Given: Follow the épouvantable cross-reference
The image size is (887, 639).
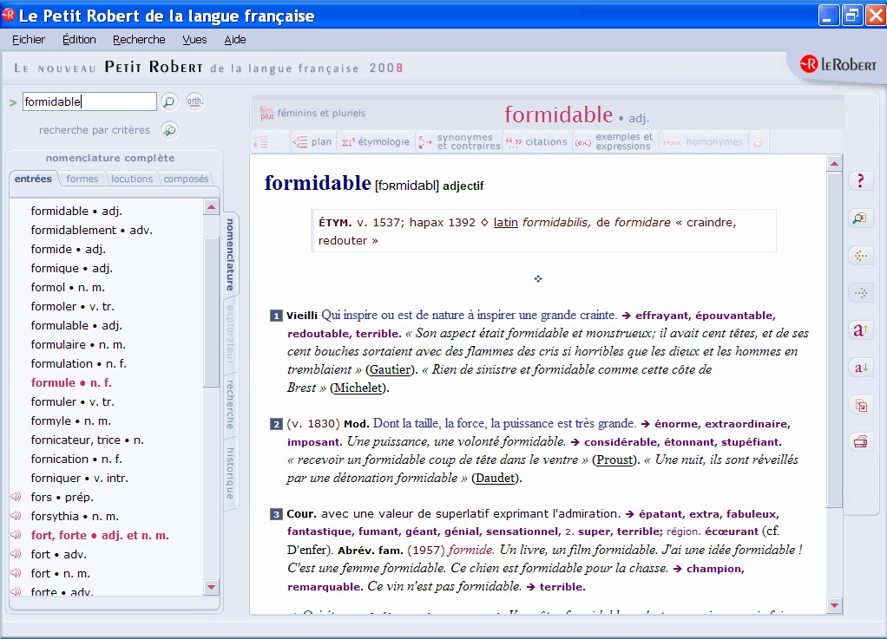Looking at the screenshot, I should tap(735, 316).
